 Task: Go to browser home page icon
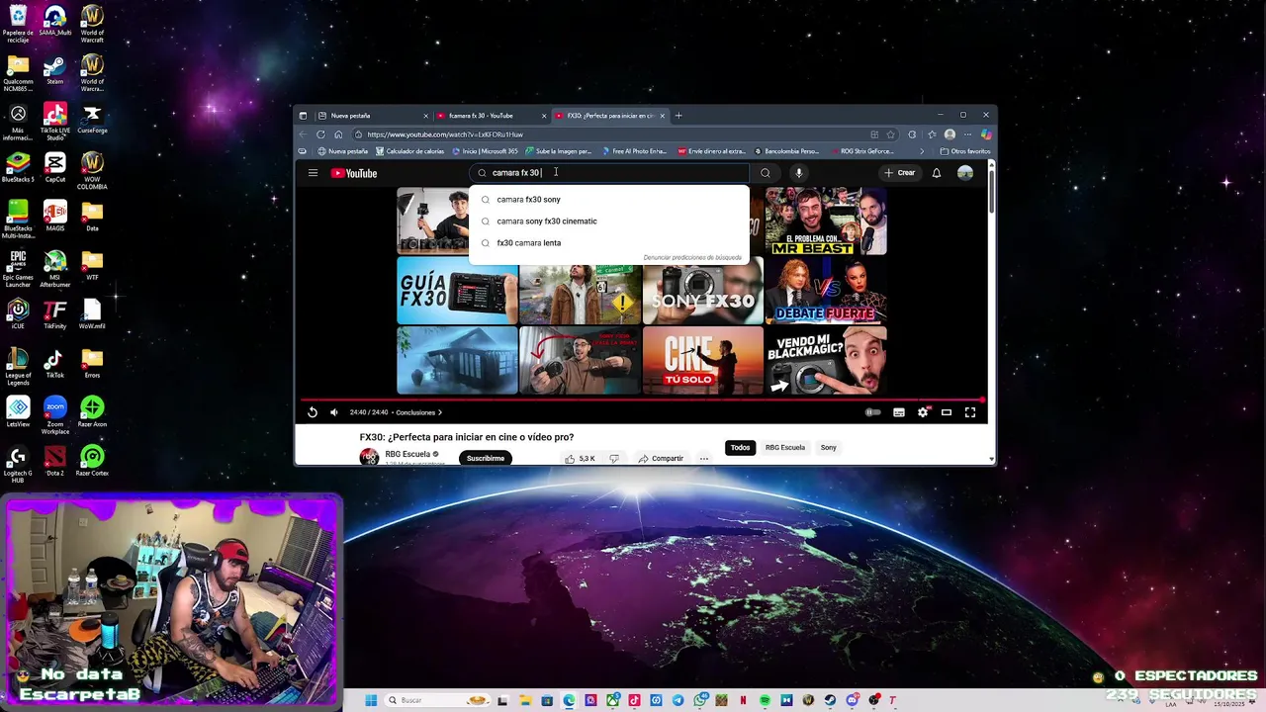(338, 134)
